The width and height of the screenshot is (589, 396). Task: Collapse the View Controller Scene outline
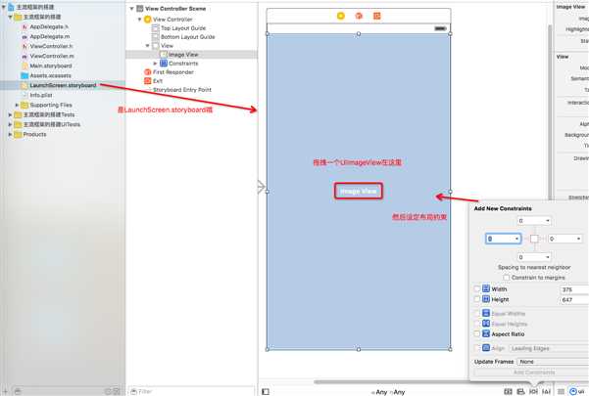click(132, 8)
